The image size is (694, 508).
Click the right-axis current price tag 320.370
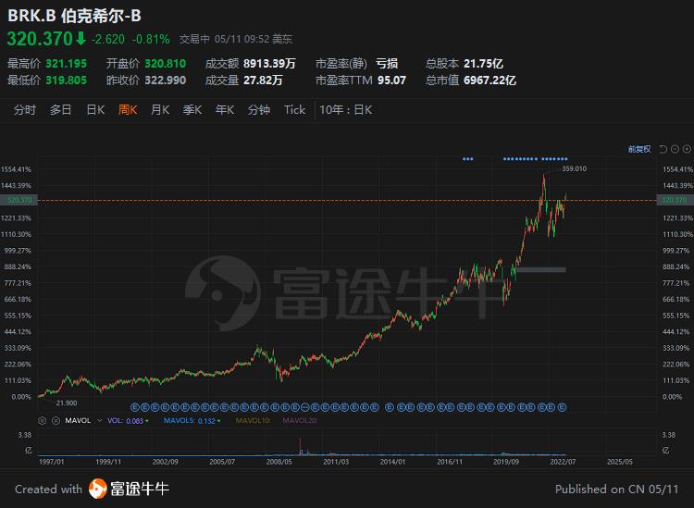click(674, 201)
